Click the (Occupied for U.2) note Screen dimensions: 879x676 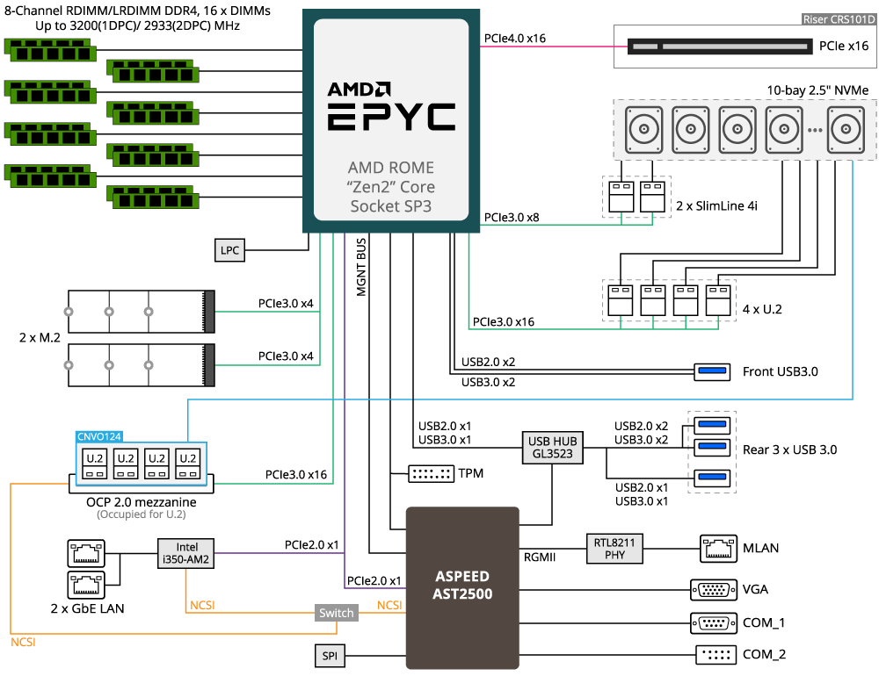142,514
